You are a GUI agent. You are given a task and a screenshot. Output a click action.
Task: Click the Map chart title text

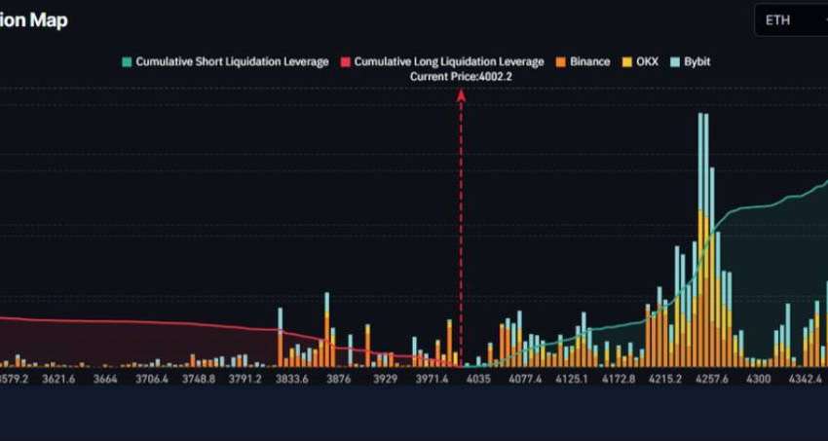47,20
